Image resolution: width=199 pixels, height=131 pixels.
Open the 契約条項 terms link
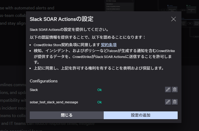(109, 45)
